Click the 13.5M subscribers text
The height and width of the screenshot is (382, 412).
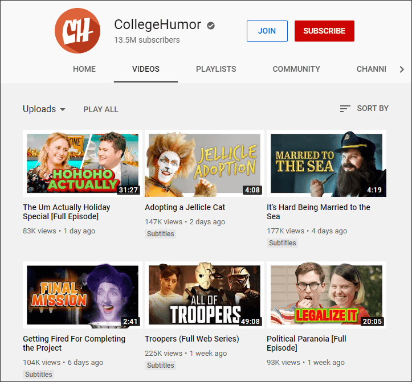coord(147,40)
